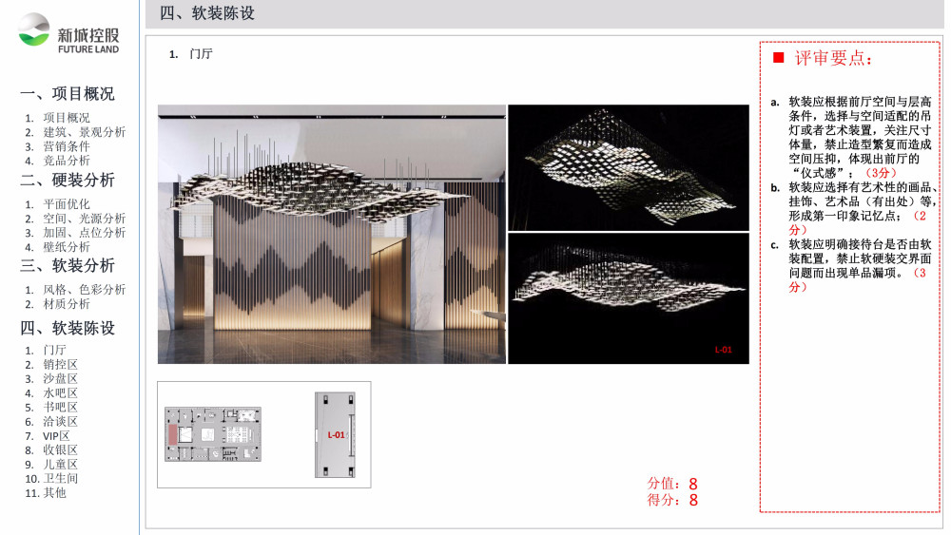
Task: Click the red square bullet beside 评审要点
Action: [x=778, y=58]
